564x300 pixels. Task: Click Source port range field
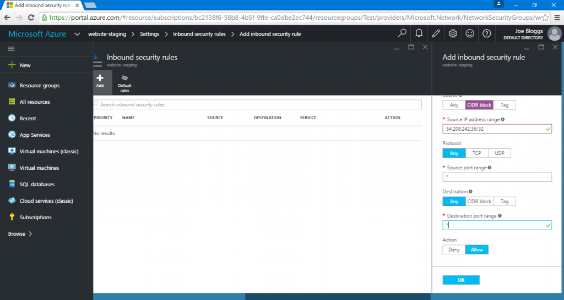point(497,177)
